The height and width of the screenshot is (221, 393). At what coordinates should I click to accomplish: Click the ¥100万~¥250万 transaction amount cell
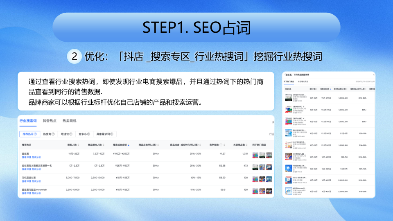click(x=121, y=153)
